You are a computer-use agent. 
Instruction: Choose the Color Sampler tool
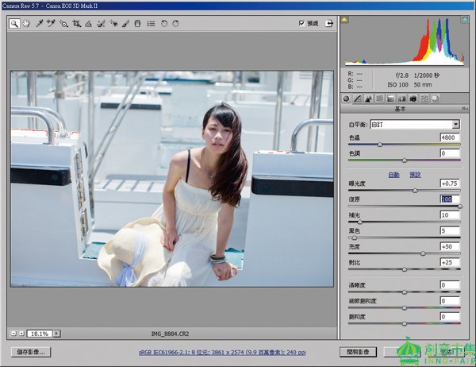pos(51,23)
